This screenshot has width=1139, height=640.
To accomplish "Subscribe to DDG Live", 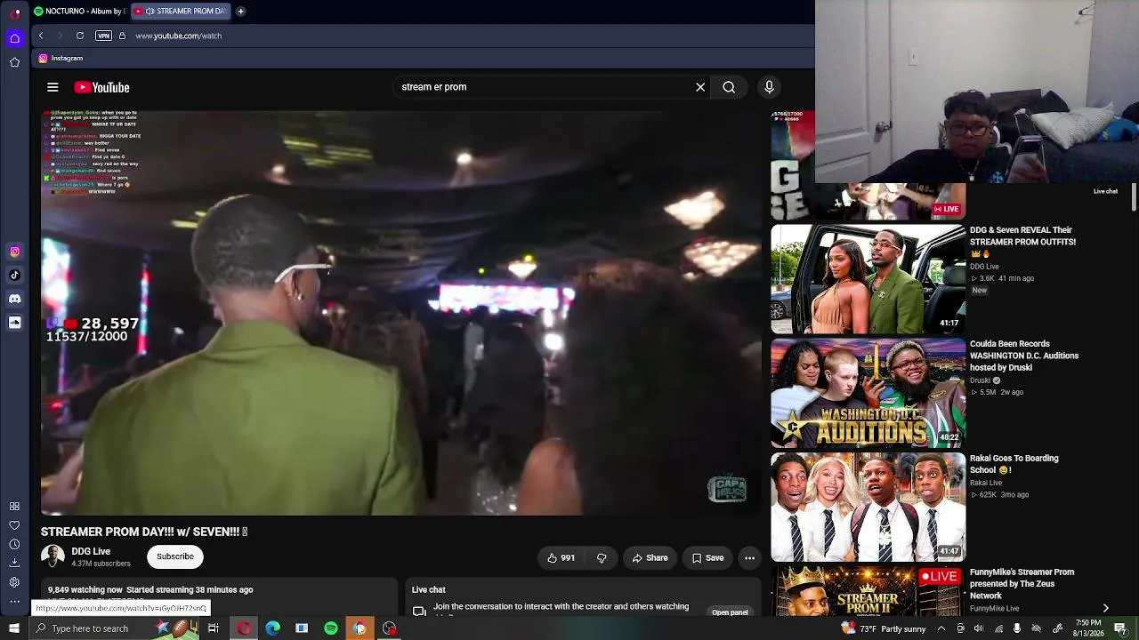I will 175,556.
